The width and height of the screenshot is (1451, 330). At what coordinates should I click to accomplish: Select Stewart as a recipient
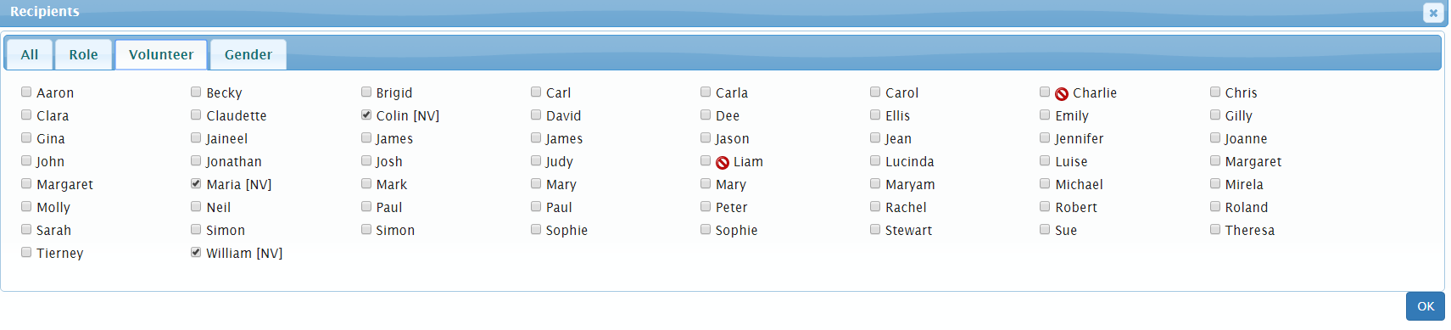(x=875, y=229)
